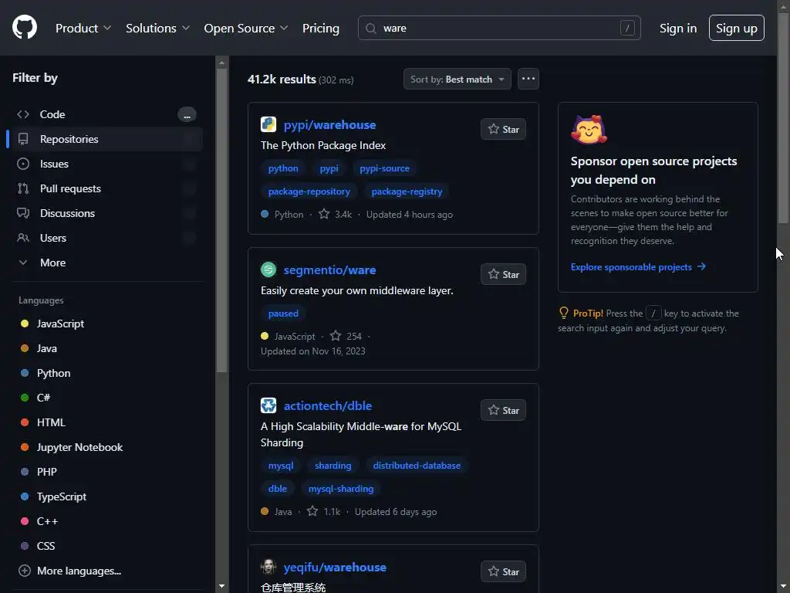The width and height of the screenshot is (790, 593).
Task: Expand the Product menu
Action: [83, 29]
